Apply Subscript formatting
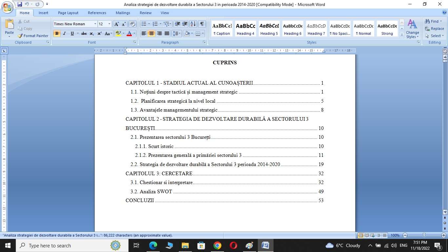The image size is (448, 252). (x=92, y=33)
